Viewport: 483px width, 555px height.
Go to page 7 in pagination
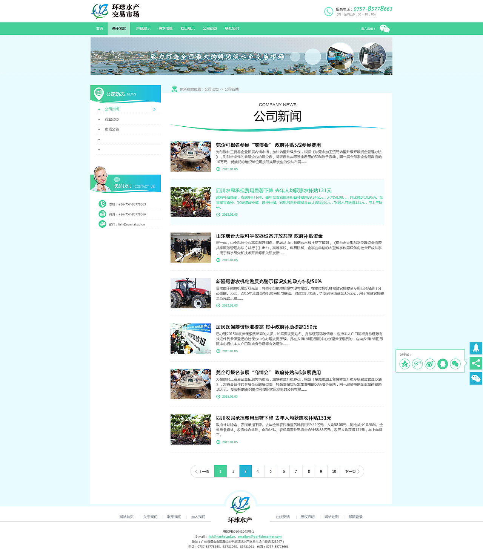pos(296,471)
